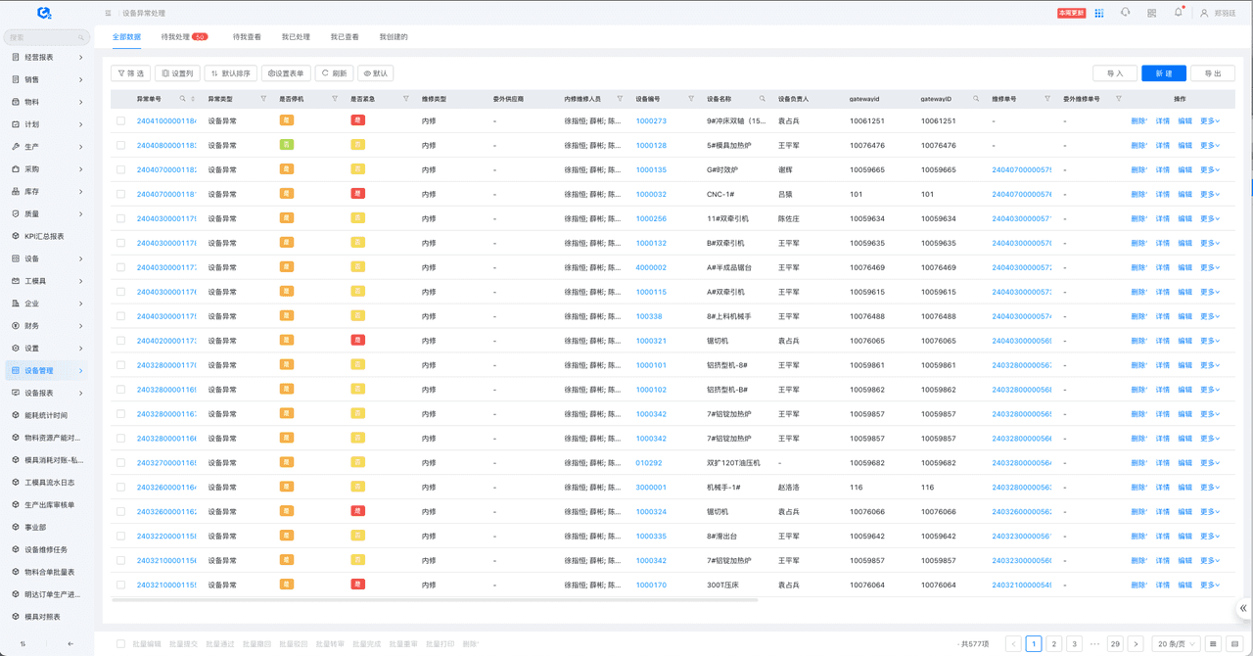This screenshot has height=656, width=1253.
Task: Switch to 待我查看 tab
Action: click(x=247, y=37)
